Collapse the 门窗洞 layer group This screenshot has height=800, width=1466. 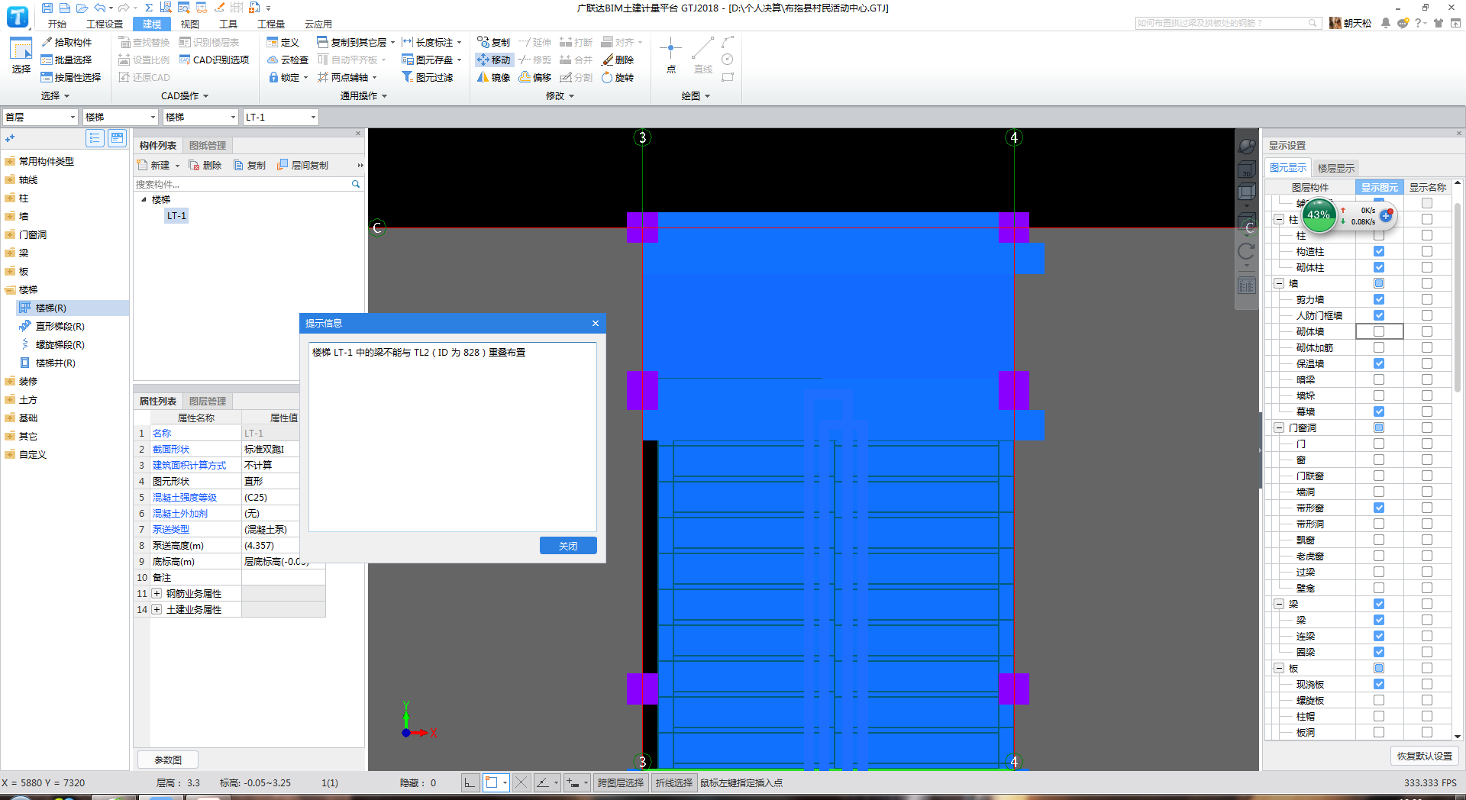coord(1279,427)
